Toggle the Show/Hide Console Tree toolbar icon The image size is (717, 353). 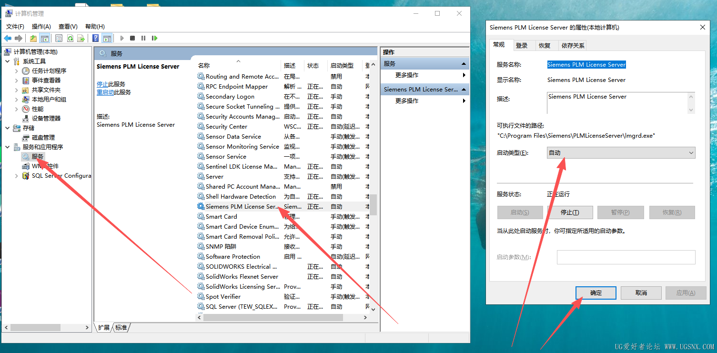(x=44, y=38)
